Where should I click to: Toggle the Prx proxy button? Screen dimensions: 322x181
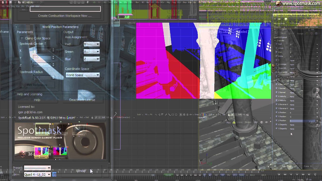(229, 175)
